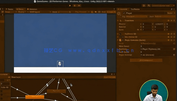Toggle the keyboard shortcuts icon in Game toolbar
177x101 pixels.
[99, 12]
